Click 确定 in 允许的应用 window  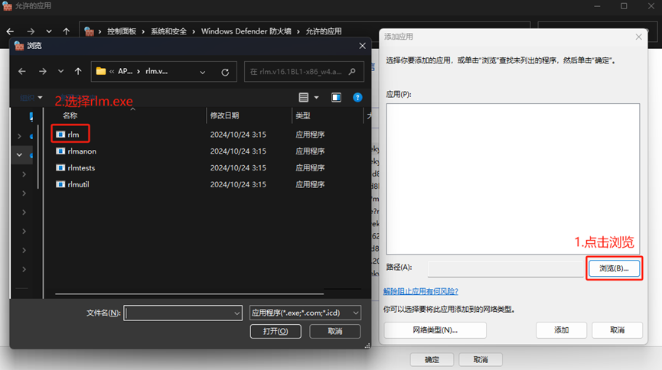point(432,359)
